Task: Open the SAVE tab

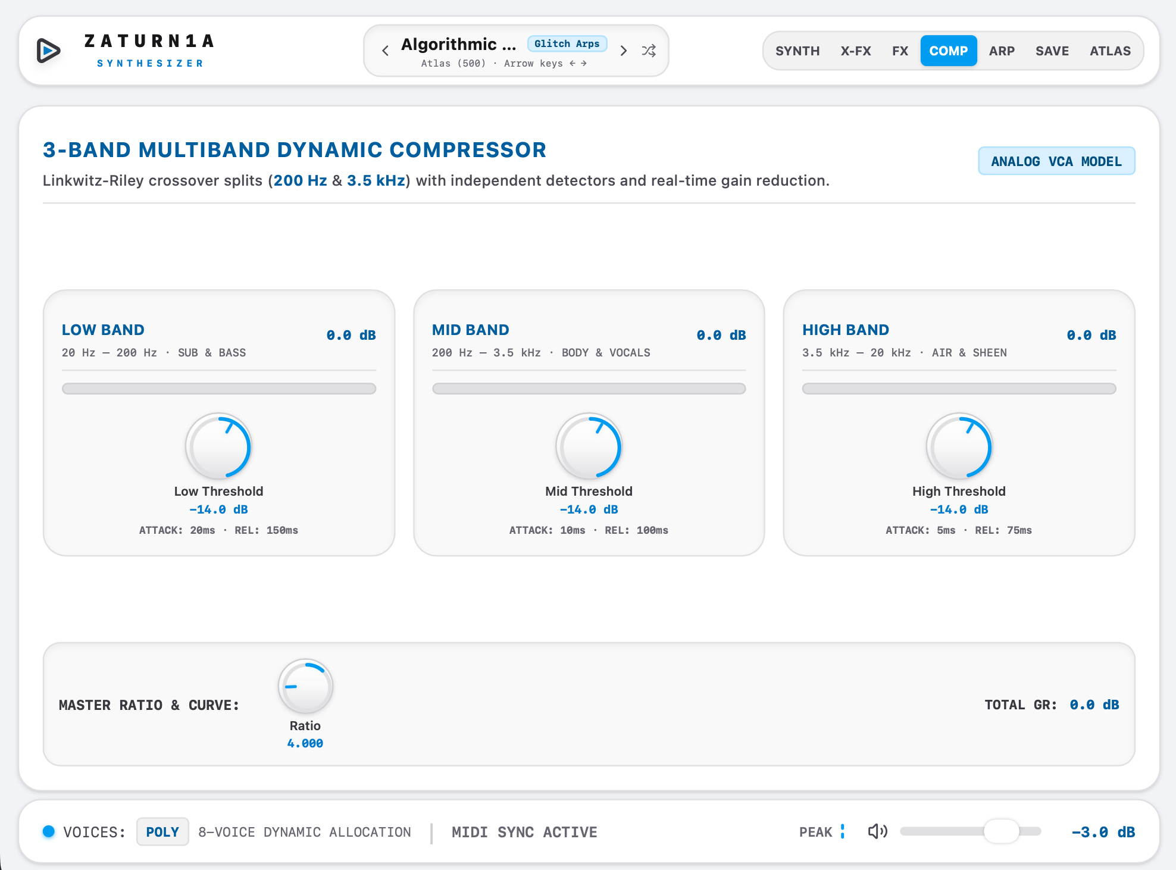Action: pyautogui.click(x=1052, y=51)
